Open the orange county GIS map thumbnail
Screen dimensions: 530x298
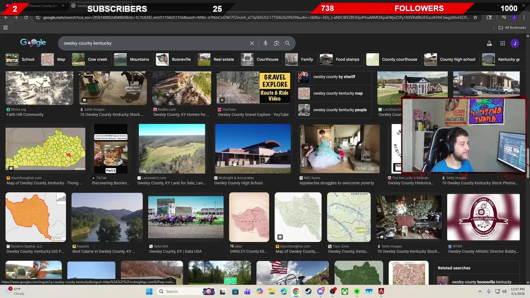coord(36,217)
